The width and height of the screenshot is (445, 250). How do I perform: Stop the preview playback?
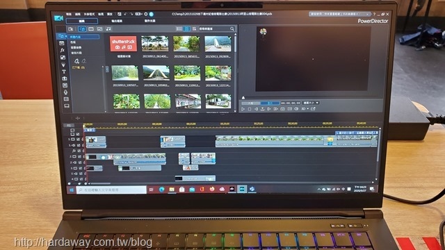tap(250, 109)
